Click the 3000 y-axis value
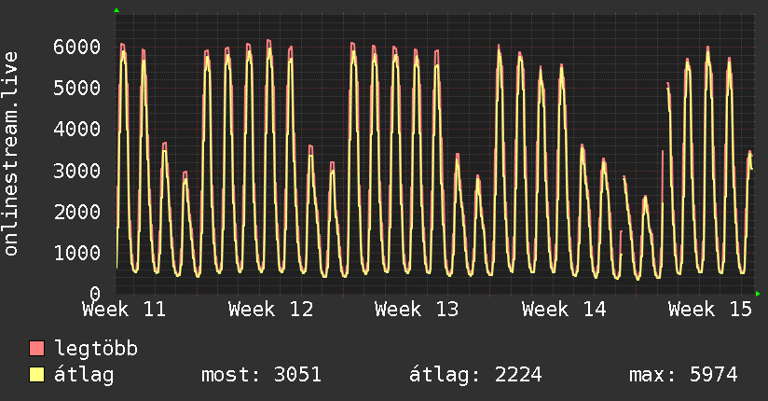The image size is (768, 401). pos(77,171)
